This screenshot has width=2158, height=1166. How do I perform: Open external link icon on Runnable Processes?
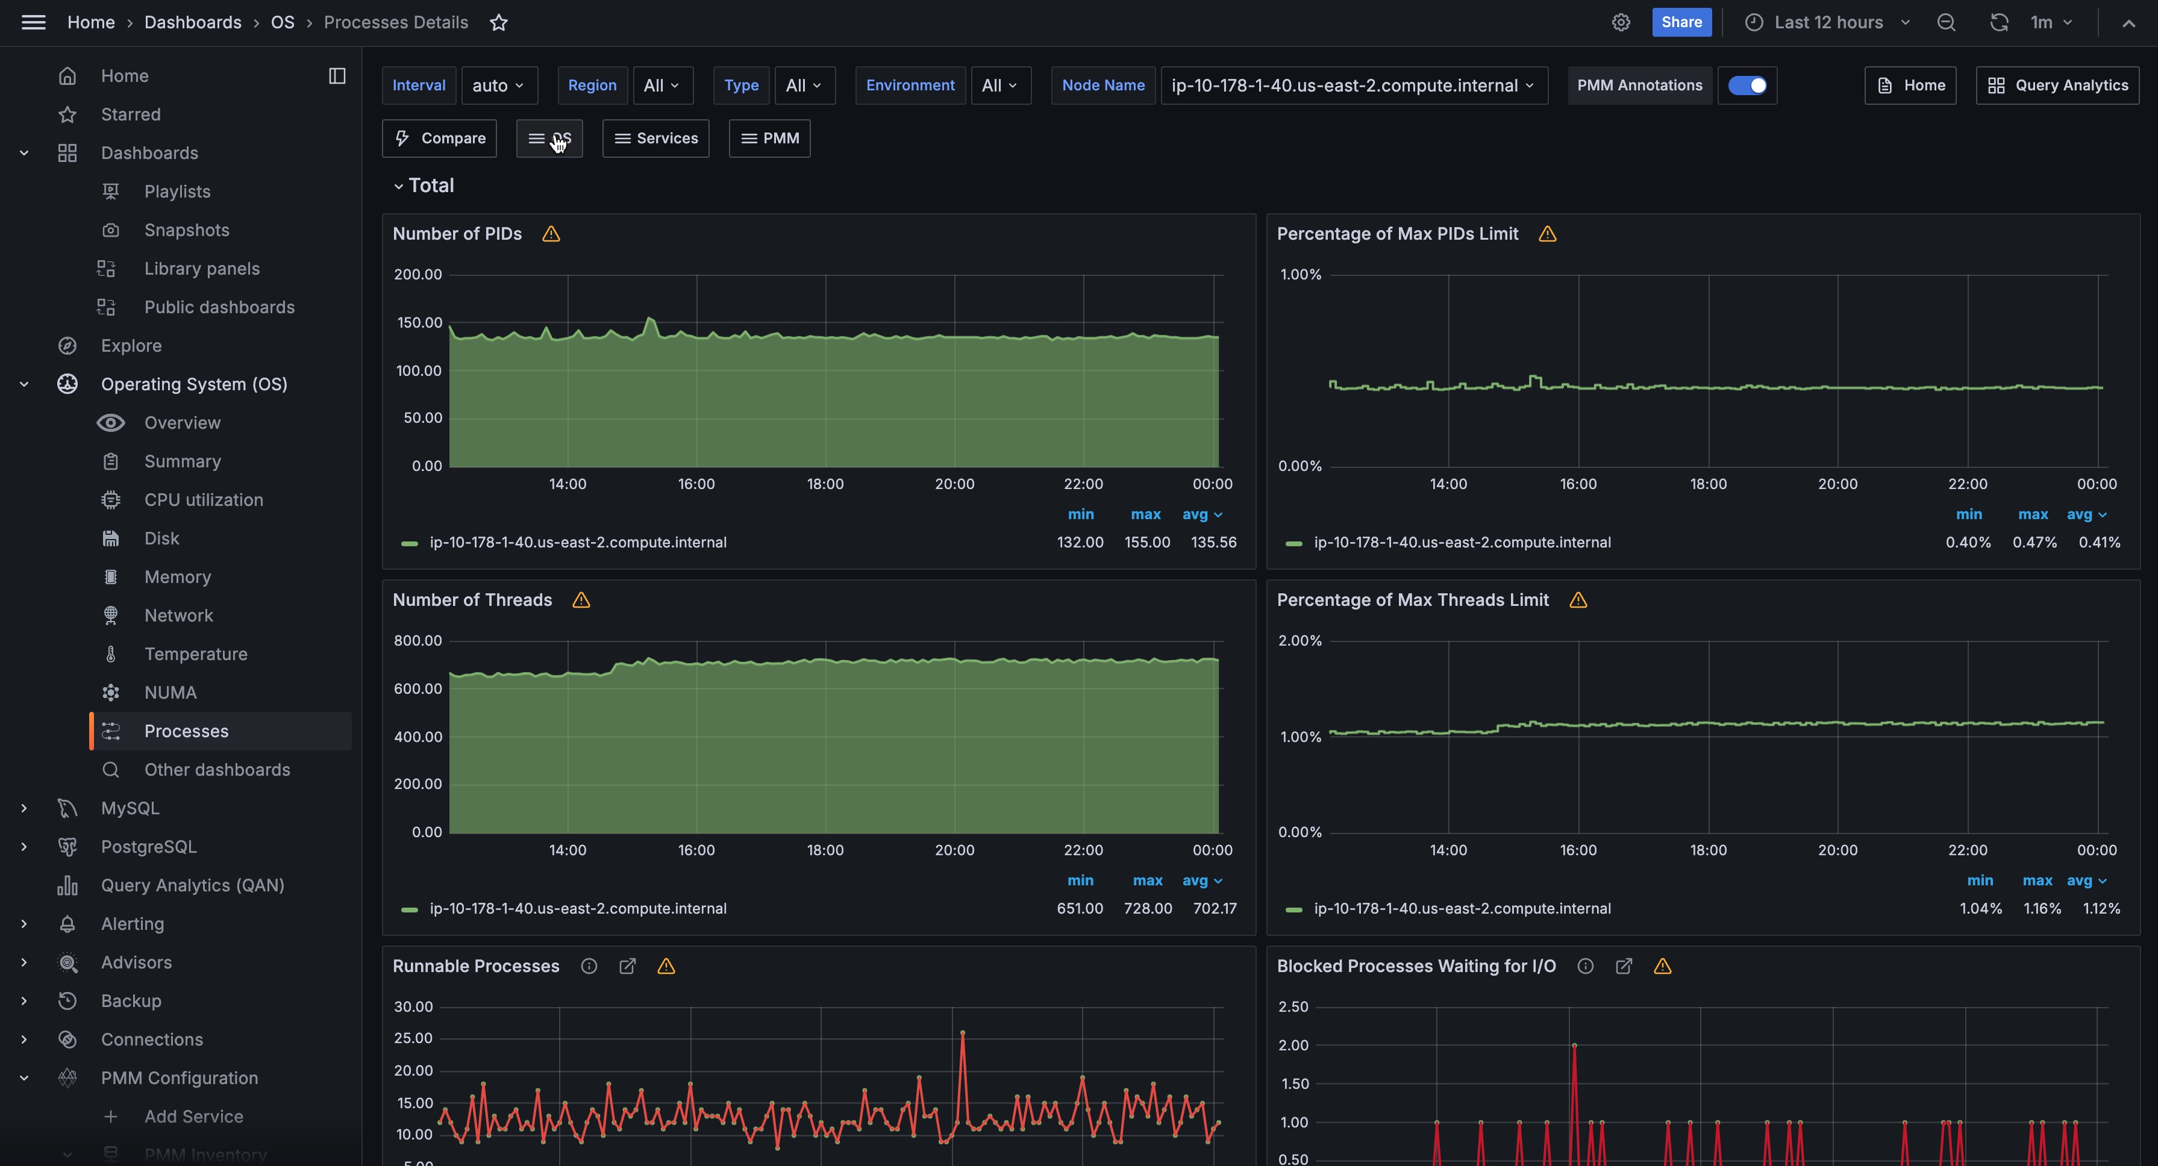point(627,966)
